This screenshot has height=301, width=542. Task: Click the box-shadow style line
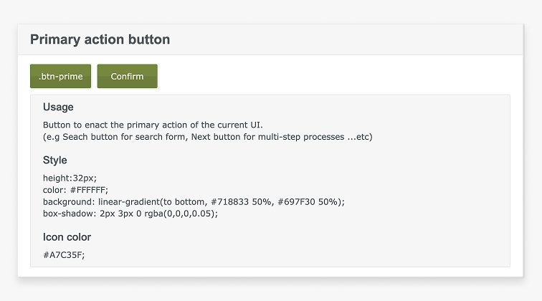(130, 214)
